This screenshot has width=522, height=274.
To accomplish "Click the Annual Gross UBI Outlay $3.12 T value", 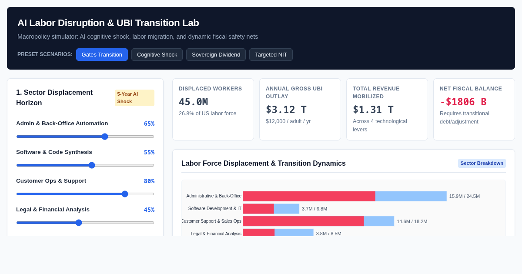I will [x=286, y=110].
